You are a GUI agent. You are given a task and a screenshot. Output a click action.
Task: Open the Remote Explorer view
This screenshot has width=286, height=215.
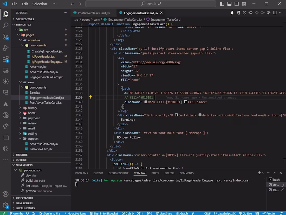[x=5, y=70]
